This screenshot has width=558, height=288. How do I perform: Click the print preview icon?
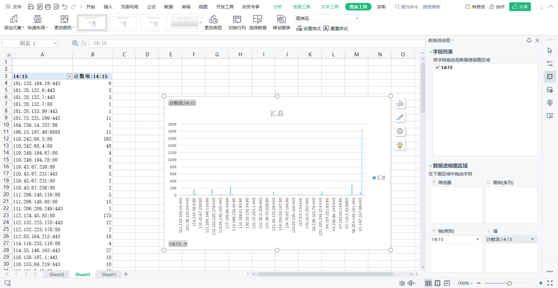click(x=56, y=7)
